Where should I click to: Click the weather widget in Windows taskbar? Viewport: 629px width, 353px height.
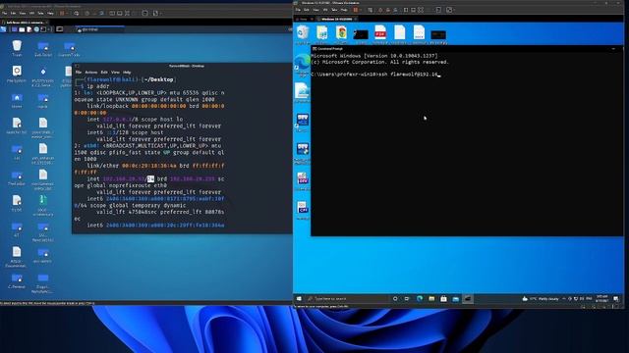541,299
